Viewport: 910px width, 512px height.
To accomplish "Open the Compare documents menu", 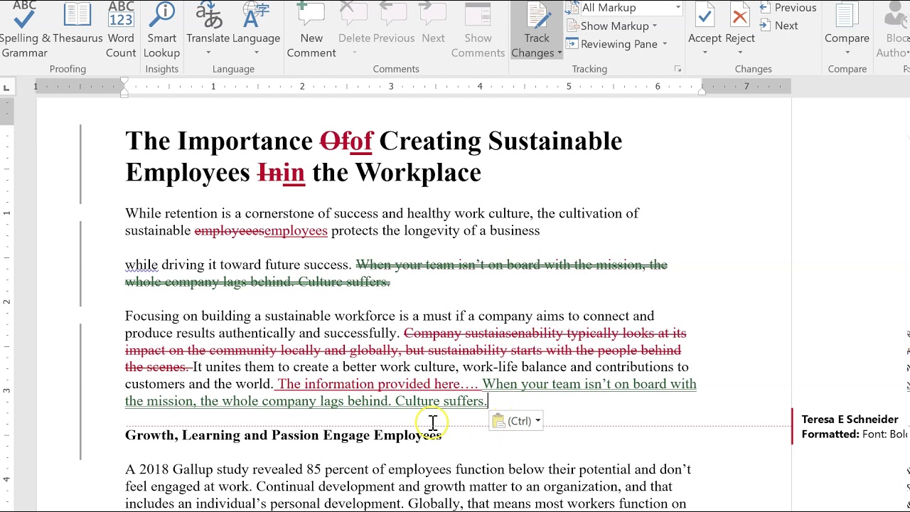I will click(x=847, y=31).
